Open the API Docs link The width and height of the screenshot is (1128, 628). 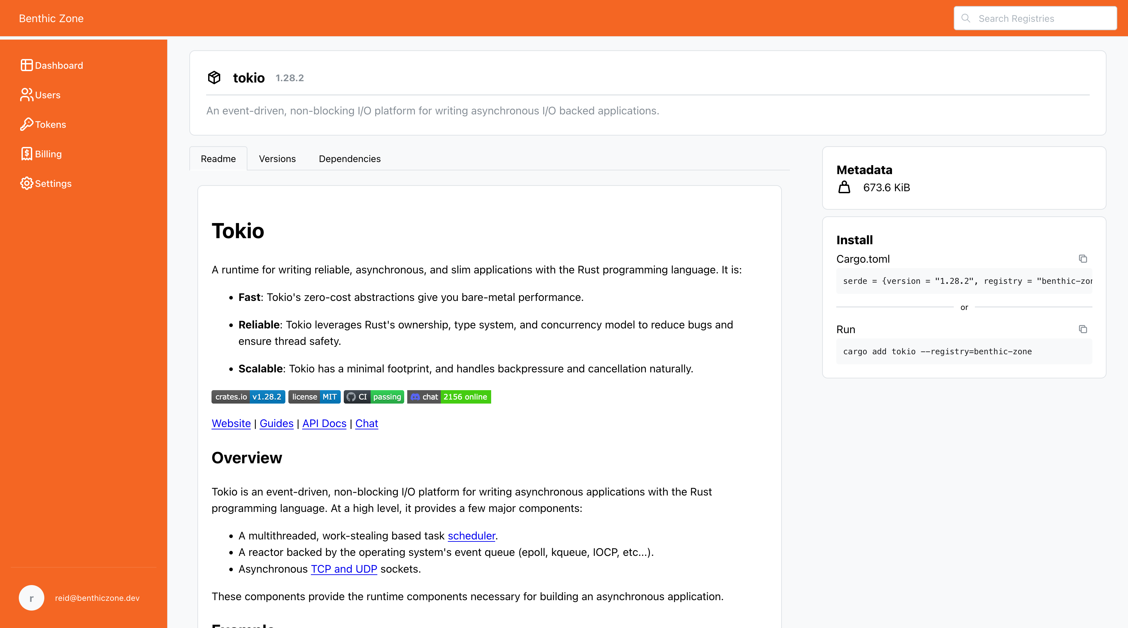click(324, 424)
